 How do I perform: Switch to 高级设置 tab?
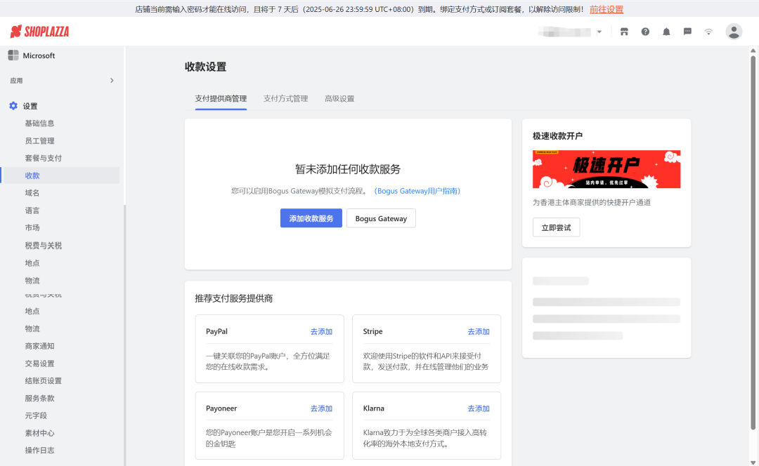coord(339,99)
